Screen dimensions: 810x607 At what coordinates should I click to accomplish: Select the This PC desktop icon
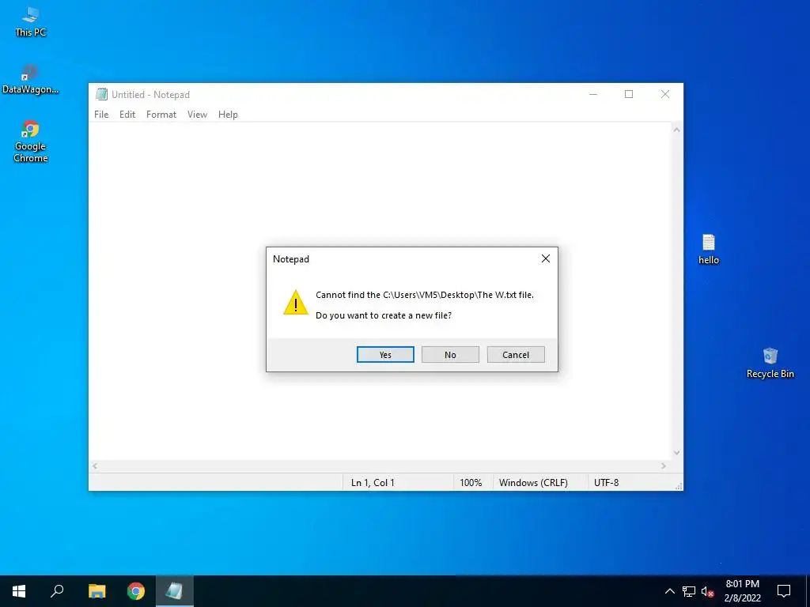[31, 21]
